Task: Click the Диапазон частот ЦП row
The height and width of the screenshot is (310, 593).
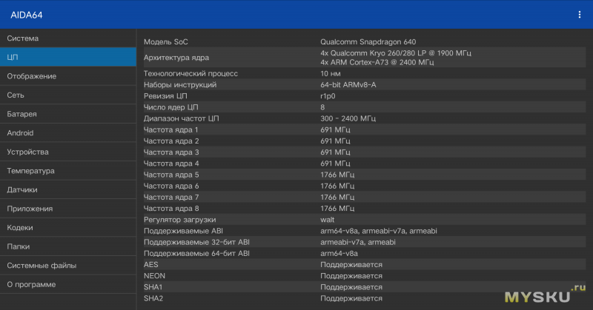Action: [x=365, y=118]
